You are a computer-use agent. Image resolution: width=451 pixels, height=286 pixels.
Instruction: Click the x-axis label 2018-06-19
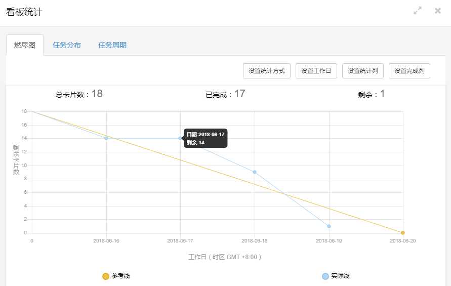click(x=329, y=241)
